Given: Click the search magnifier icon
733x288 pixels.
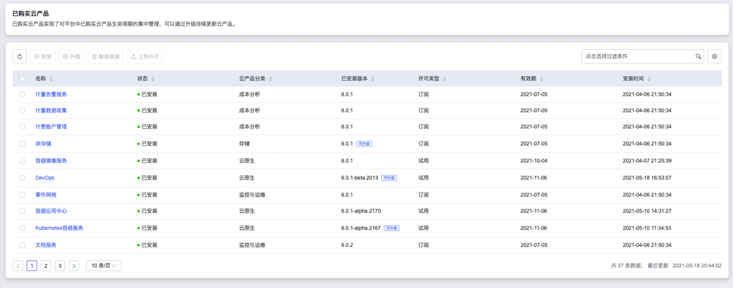Looking at the screenshot, I should 698,57.
